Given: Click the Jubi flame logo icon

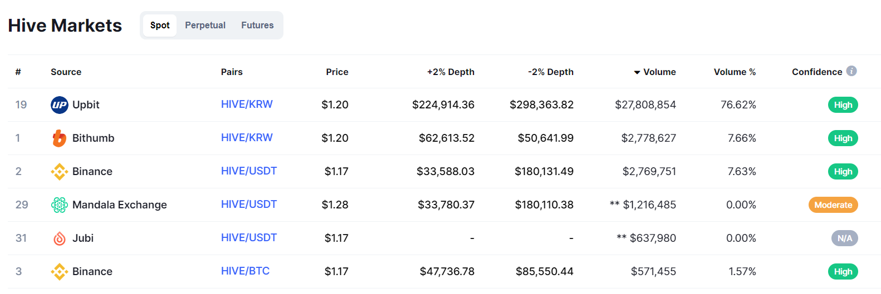Looking at the screenshot, I should click(x=60, y=238).
